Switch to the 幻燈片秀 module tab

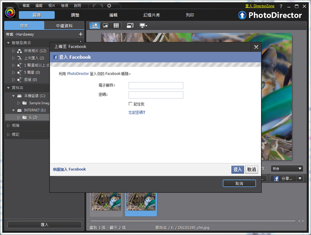[x=151, y=15]
